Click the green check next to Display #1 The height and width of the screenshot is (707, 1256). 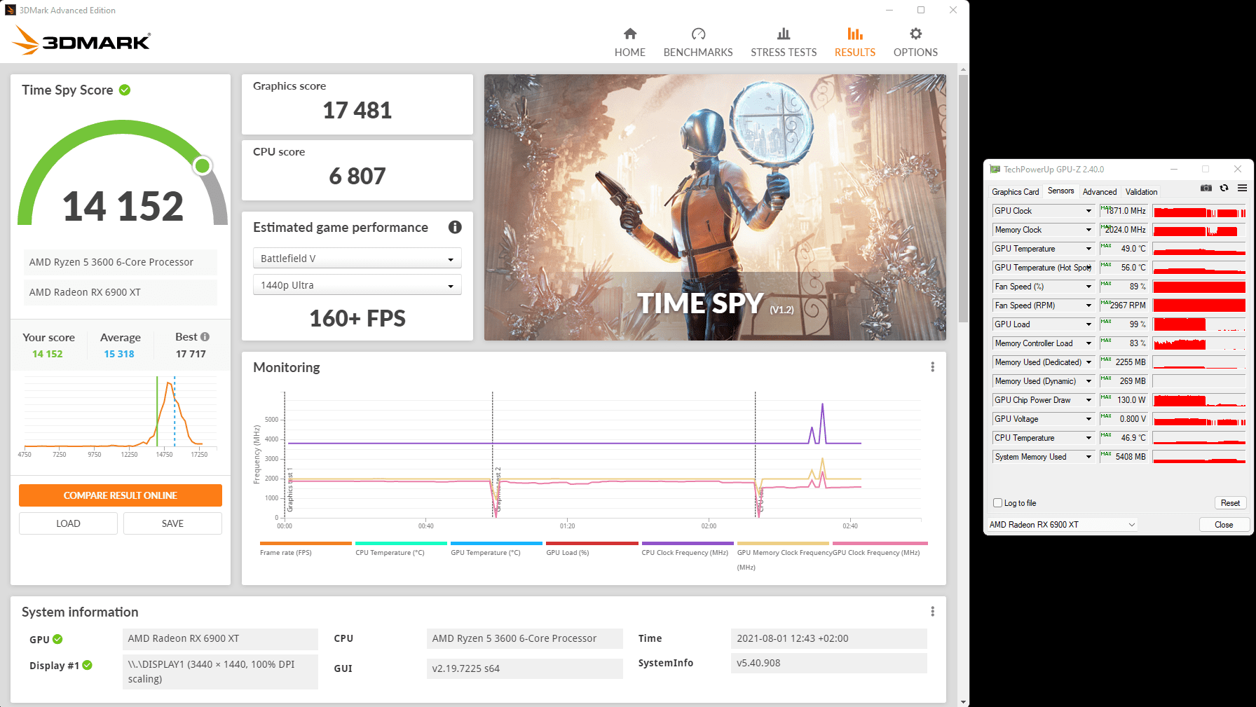pos(87,666)
